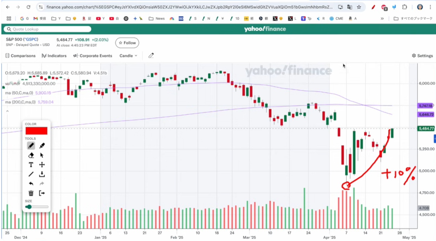Click the browser address bar URL
Viewport: 436px width, 241px height.
(x=190, y=7)
